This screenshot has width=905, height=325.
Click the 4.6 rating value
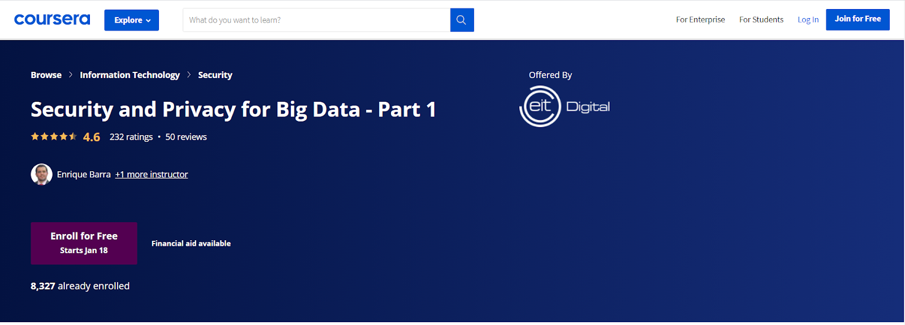92,137
